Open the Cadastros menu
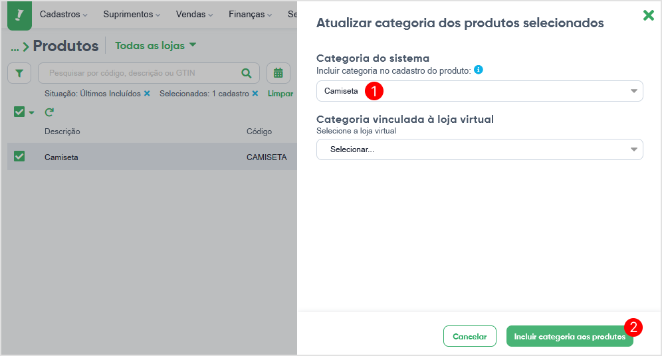Viewport: 662px width, 356px height. coord(63,15)
